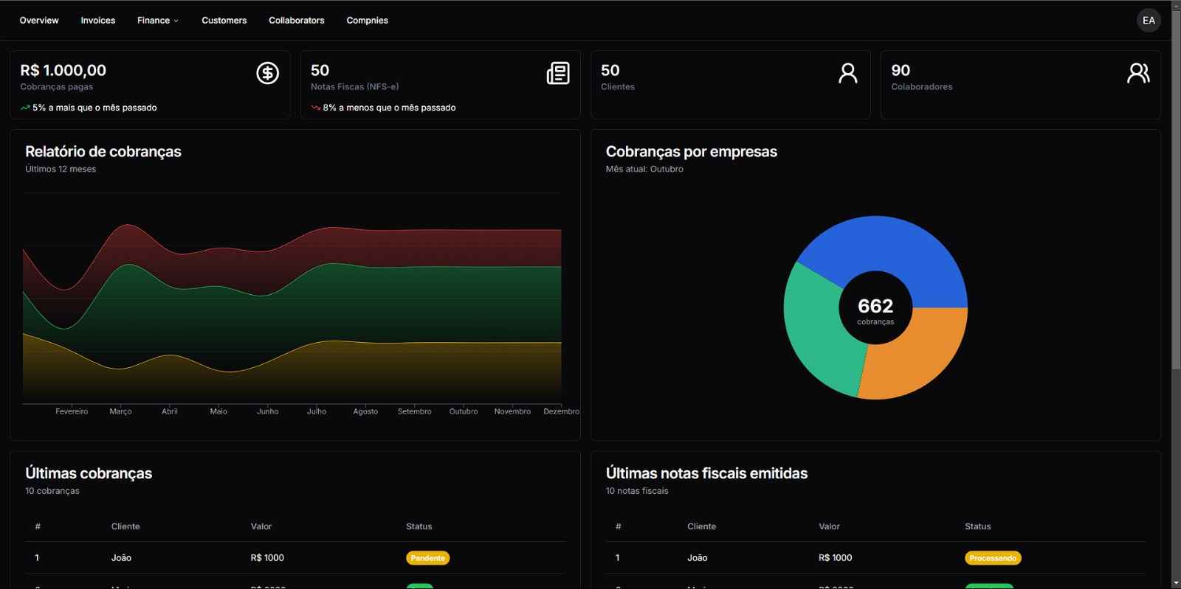Expand the Finance dropdown menu
1181x589 pixels.
tap(158, 21)
